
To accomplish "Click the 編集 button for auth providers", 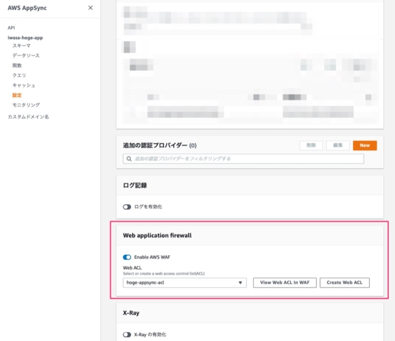I will [338, 145].
